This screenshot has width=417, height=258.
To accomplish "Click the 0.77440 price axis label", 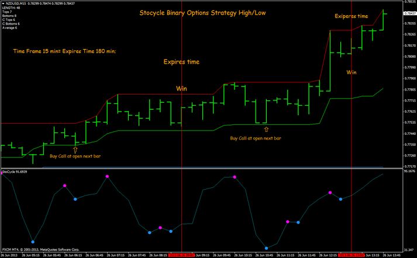I will click(x=411, y=134).
